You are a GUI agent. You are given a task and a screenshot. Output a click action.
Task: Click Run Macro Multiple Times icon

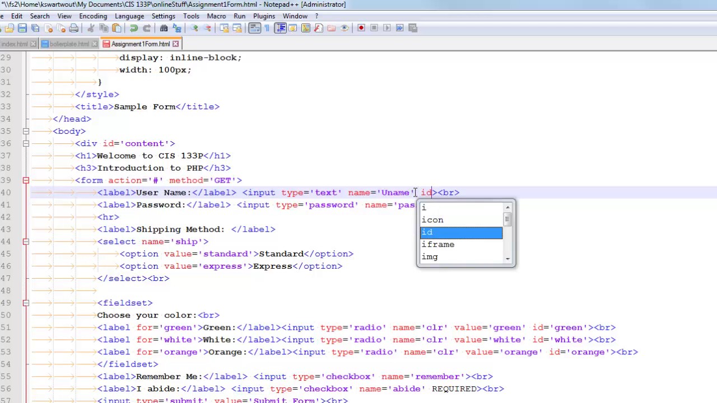pyautogui.click(x=400, y=28)
